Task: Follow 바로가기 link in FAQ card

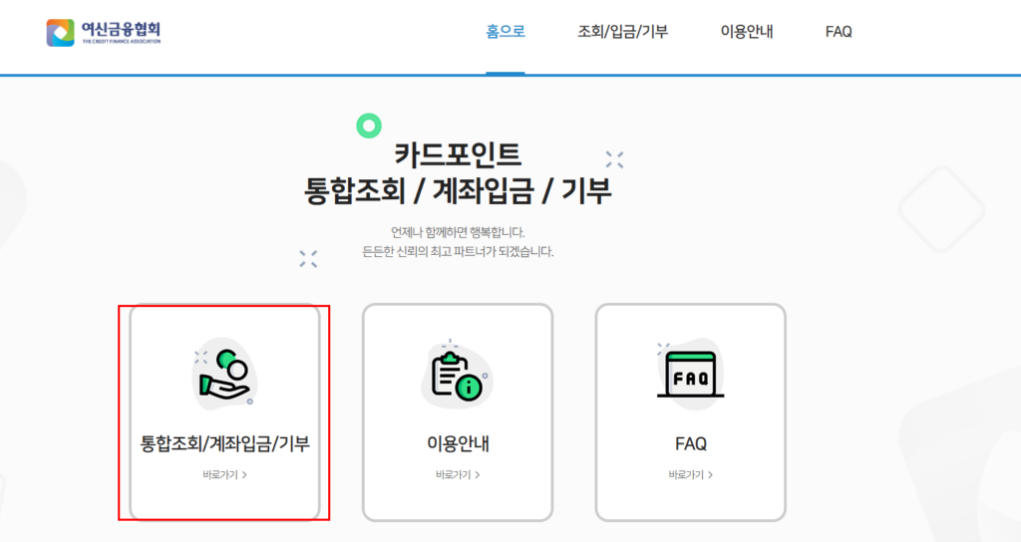Action: (x=690, y=475)
